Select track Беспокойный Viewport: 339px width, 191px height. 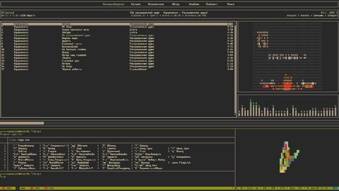click(x=118, y=46)
